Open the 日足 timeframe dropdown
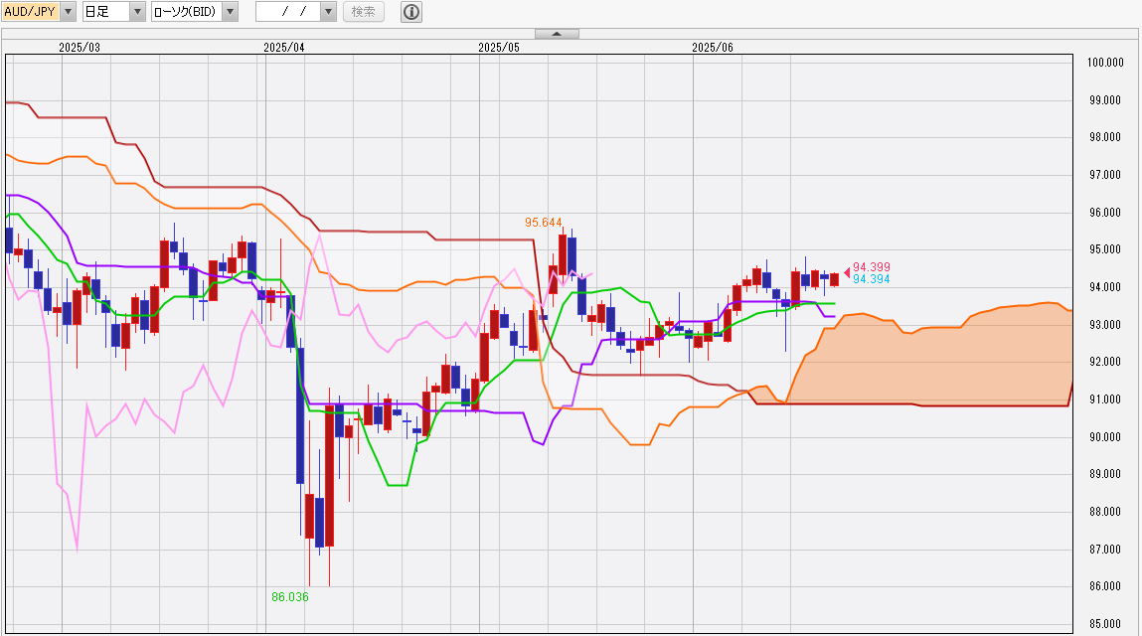Viewport: 1142px width, 636px height. click(x=114, y=12)
